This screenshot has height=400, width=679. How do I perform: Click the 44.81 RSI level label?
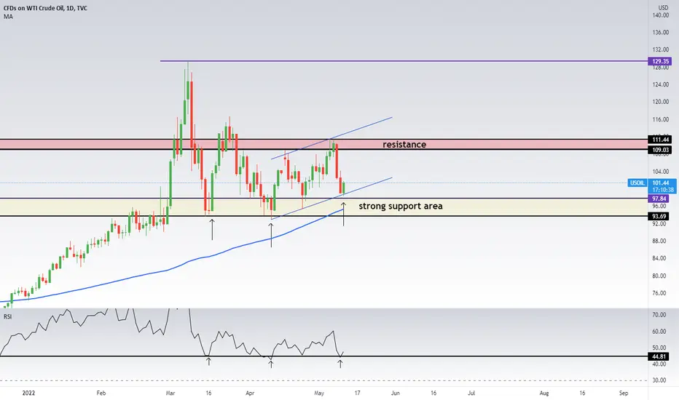pyautogui.click(x=659, y=357)
